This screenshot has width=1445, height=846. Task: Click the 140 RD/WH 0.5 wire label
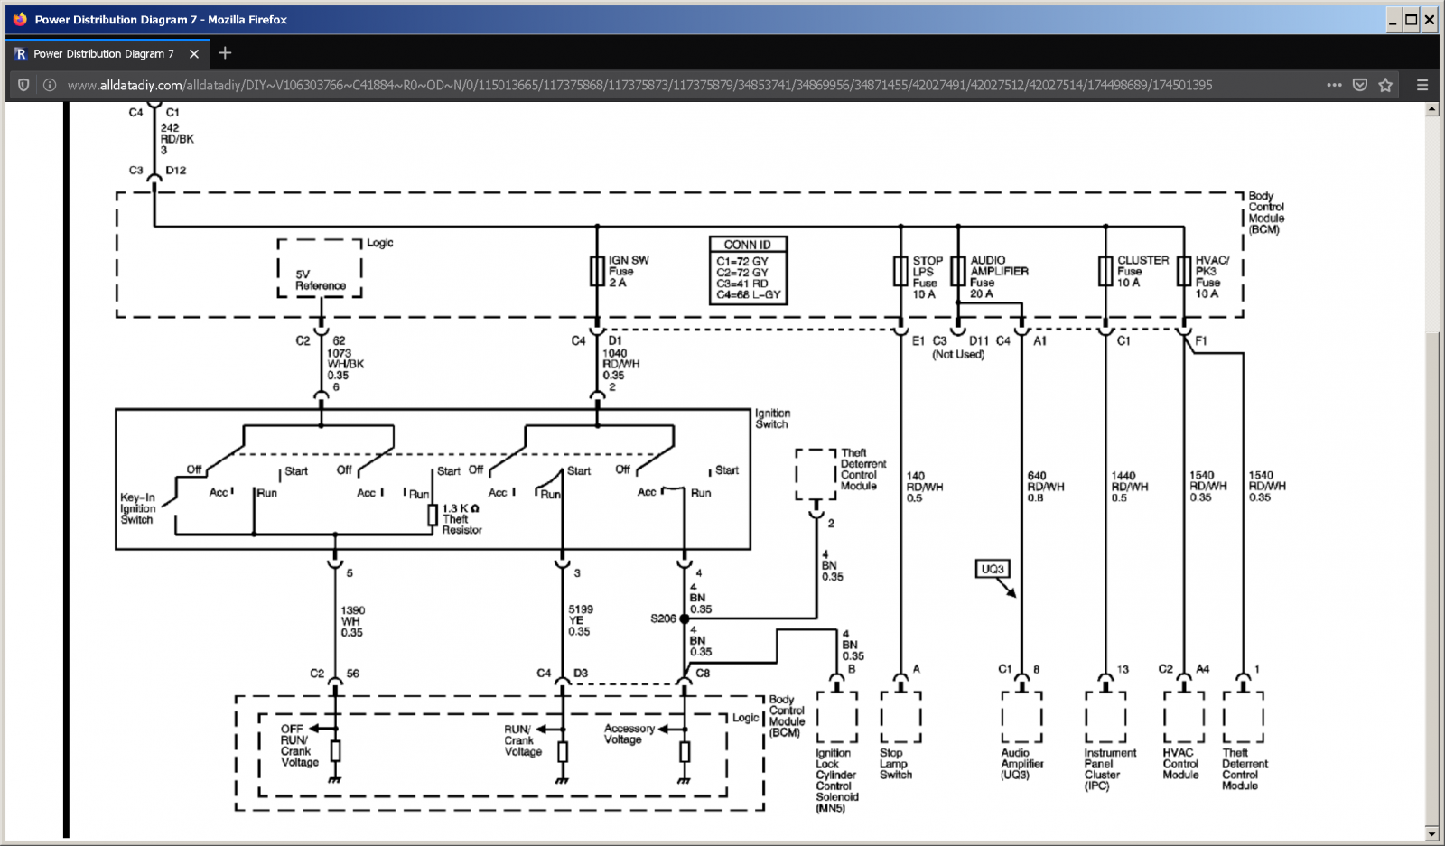[924, 487]
